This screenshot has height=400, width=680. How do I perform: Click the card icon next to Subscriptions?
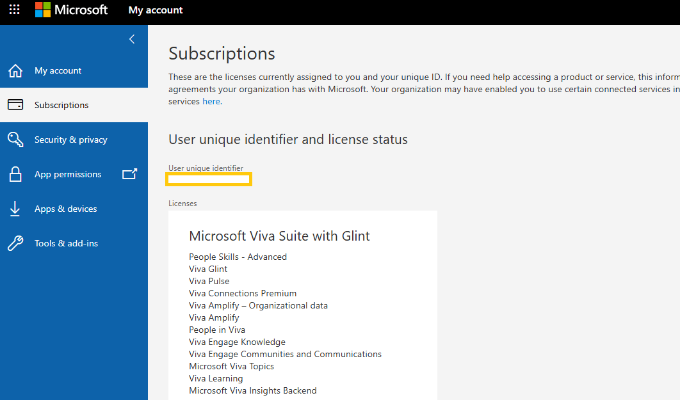[x=15, y=105]
